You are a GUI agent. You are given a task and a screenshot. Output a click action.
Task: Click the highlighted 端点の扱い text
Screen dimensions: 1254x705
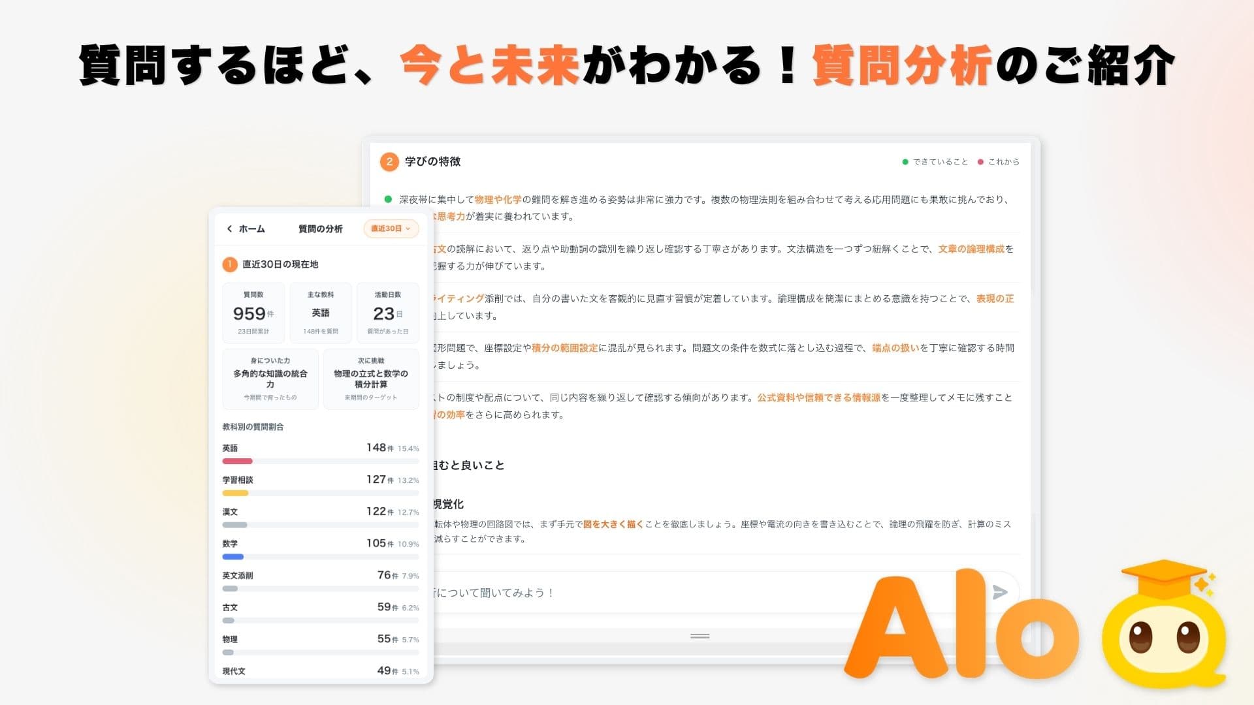895,349
